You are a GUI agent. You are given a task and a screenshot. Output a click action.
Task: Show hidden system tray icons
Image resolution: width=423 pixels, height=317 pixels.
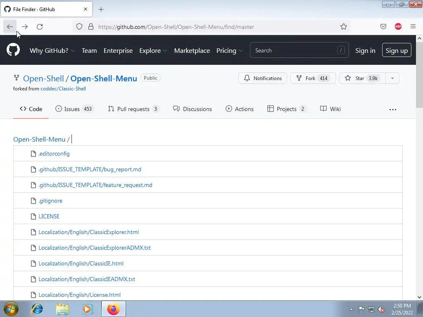[x=351, y=309]
